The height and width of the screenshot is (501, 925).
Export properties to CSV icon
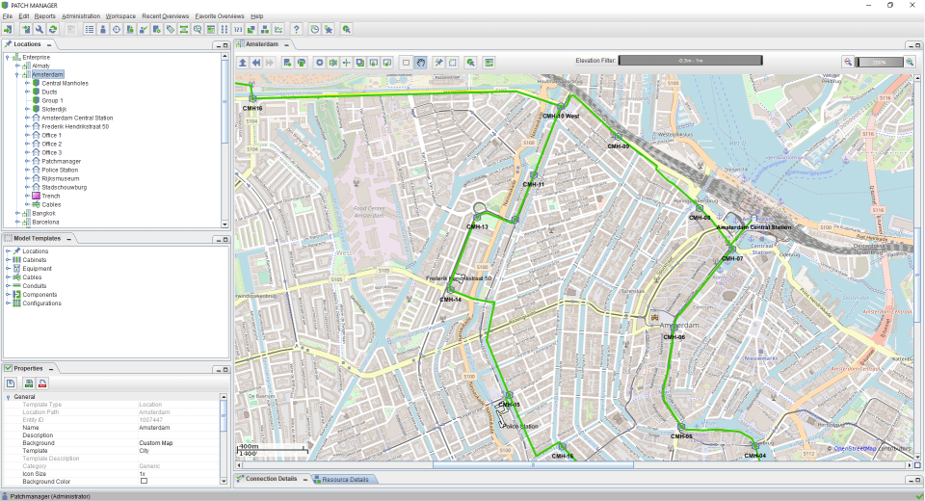29,383
